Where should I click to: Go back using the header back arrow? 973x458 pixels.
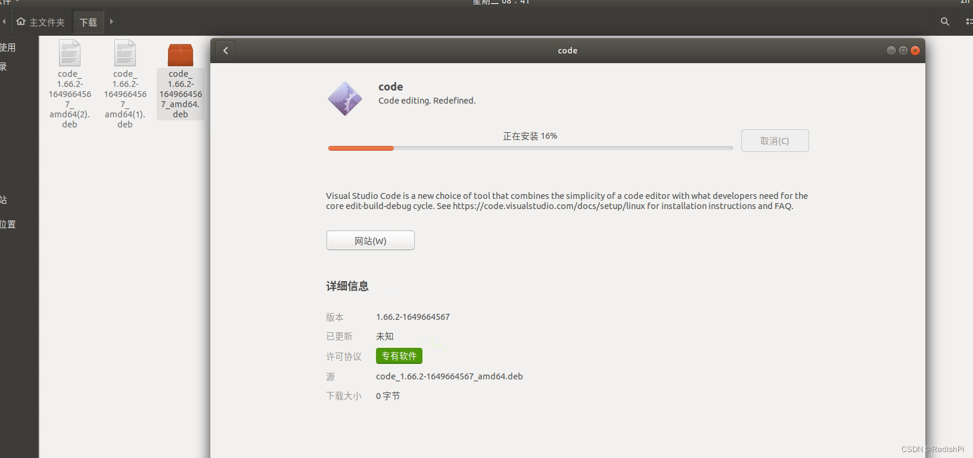coord(226,51)
